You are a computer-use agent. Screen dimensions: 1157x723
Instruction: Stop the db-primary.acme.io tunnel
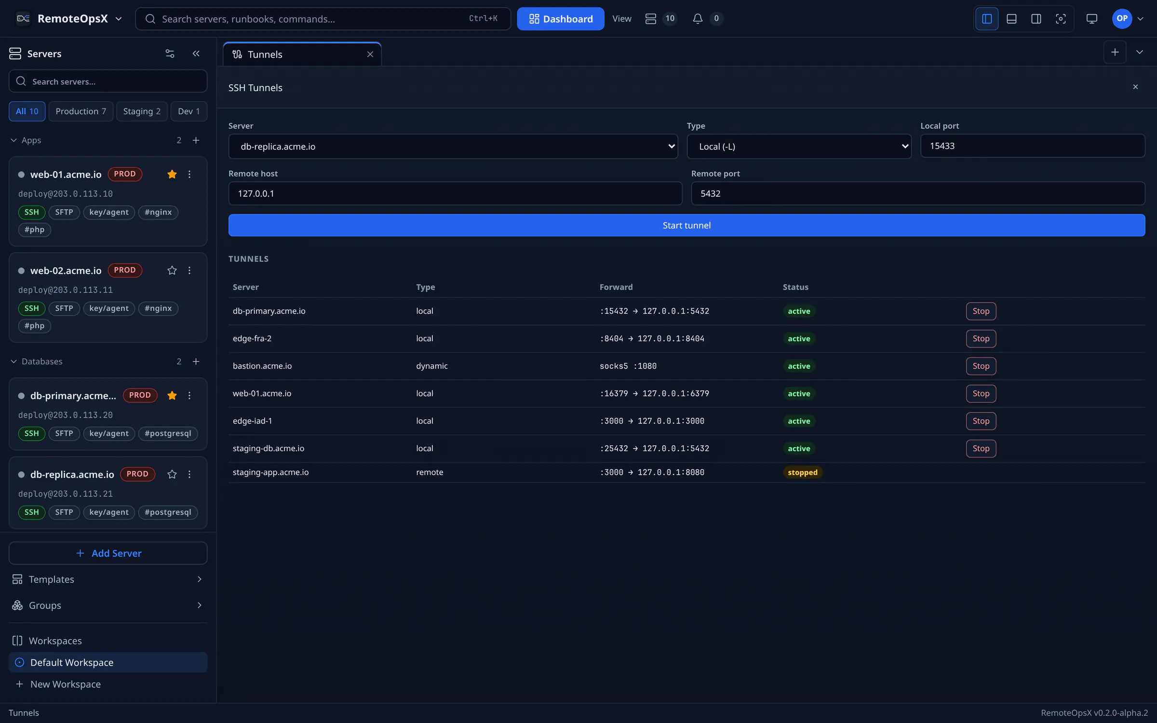[981, 311]
